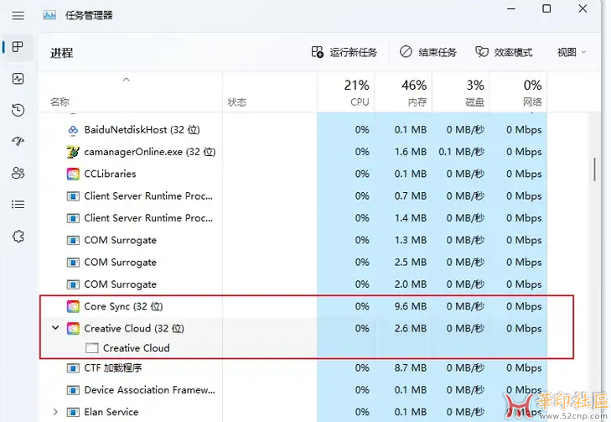The image size is (611, 422).
Task: Select the CCLibraries process row
Action: pyautogui.click(x=293, y=174)
